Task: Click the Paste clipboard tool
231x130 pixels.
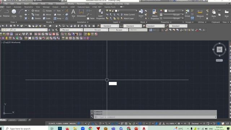Action: 214,13
